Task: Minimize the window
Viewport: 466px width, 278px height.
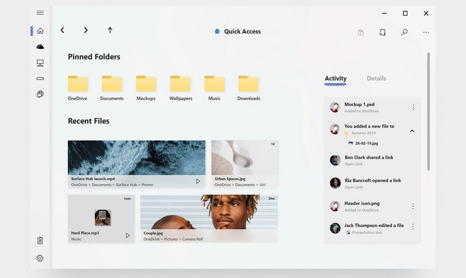Action: 384,14
